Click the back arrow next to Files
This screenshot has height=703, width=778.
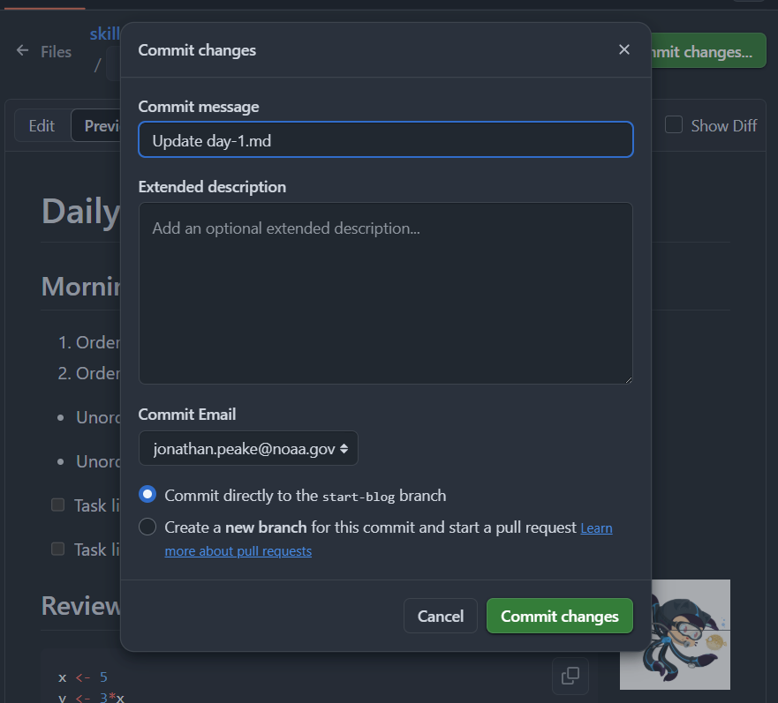pyautogui.click(x=22, y=50)
